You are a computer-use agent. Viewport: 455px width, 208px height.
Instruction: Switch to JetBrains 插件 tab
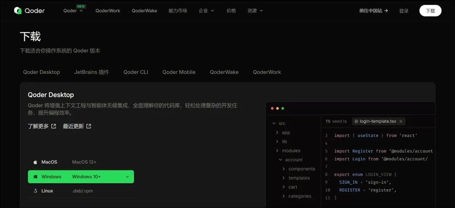91,72
